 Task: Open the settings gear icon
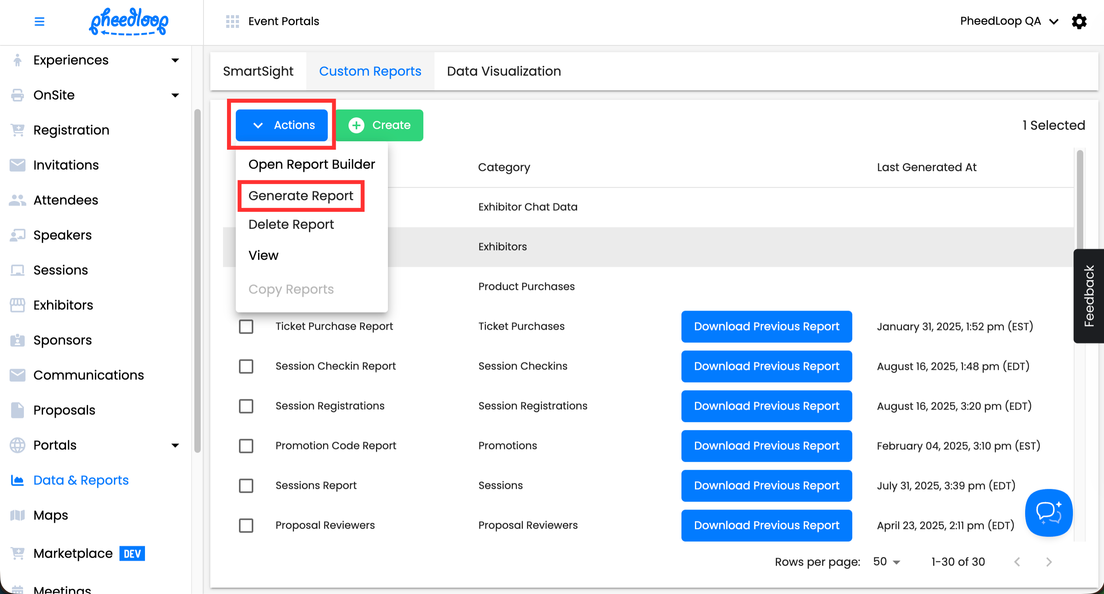pyautogui.click(x=1079, y=21)
